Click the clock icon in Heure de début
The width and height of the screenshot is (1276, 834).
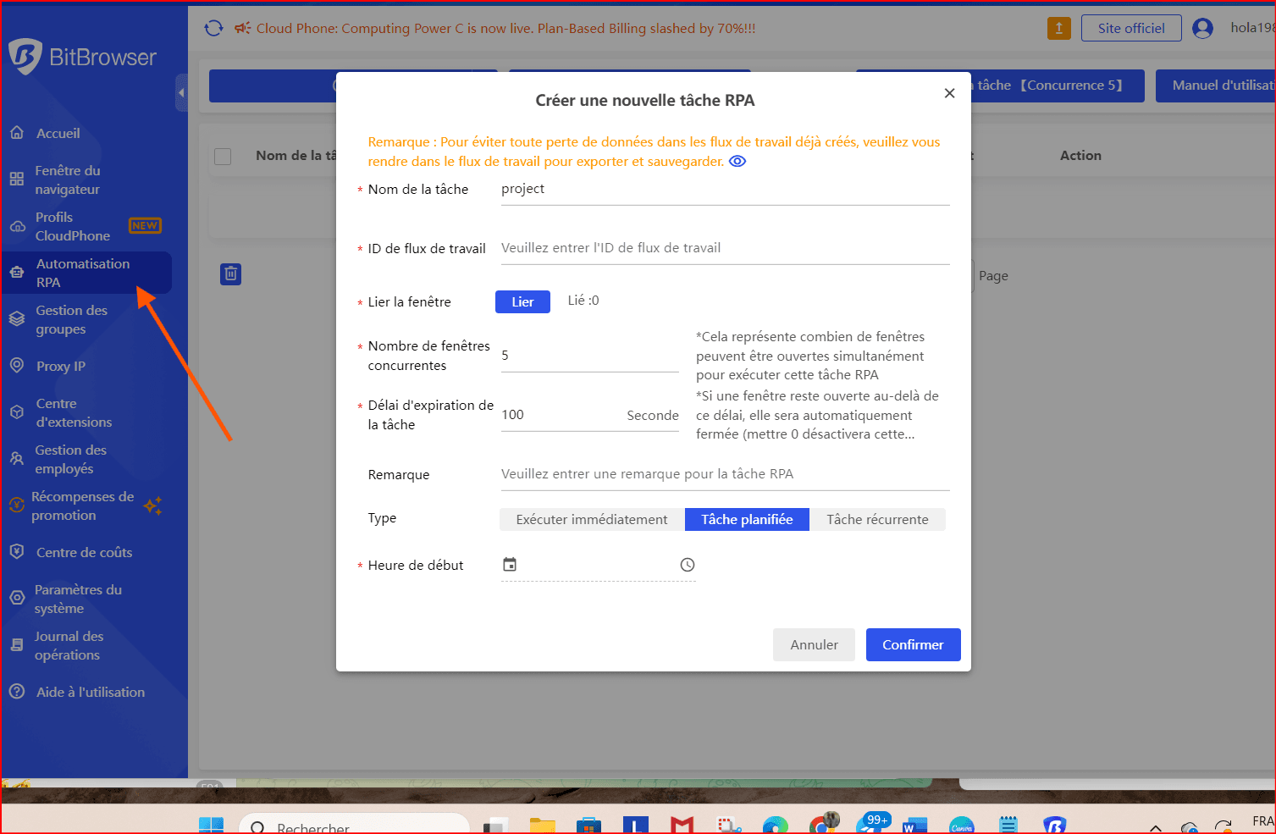(688, 565)
